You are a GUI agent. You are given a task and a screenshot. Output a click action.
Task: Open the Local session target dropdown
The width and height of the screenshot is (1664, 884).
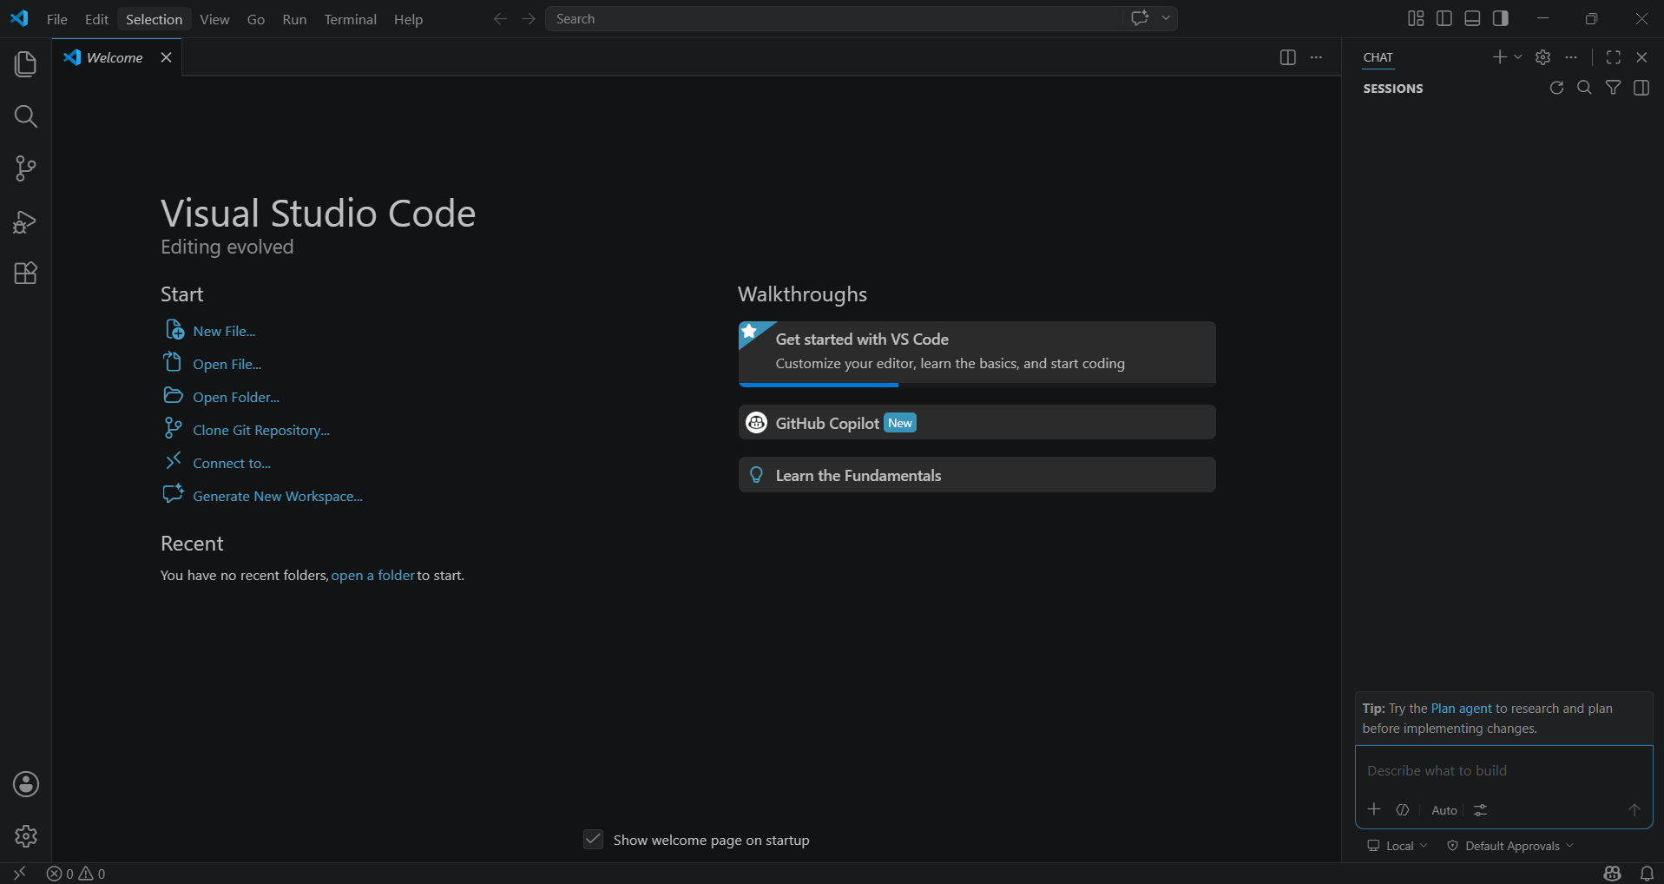pyautogui.click(x=1398, y=846)
